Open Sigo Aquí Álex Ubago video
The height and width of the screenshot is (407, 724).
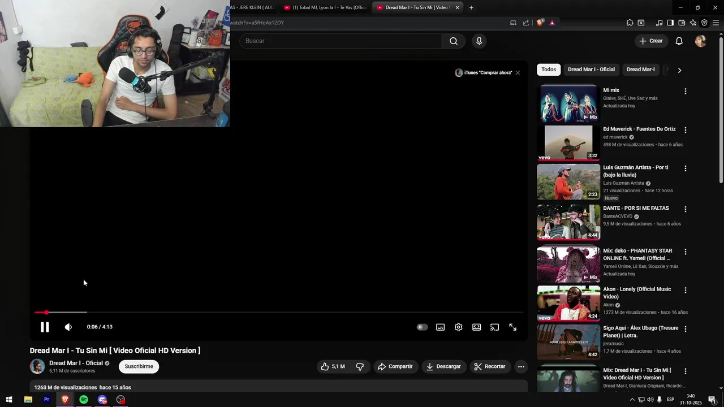[x=568, y=341]
